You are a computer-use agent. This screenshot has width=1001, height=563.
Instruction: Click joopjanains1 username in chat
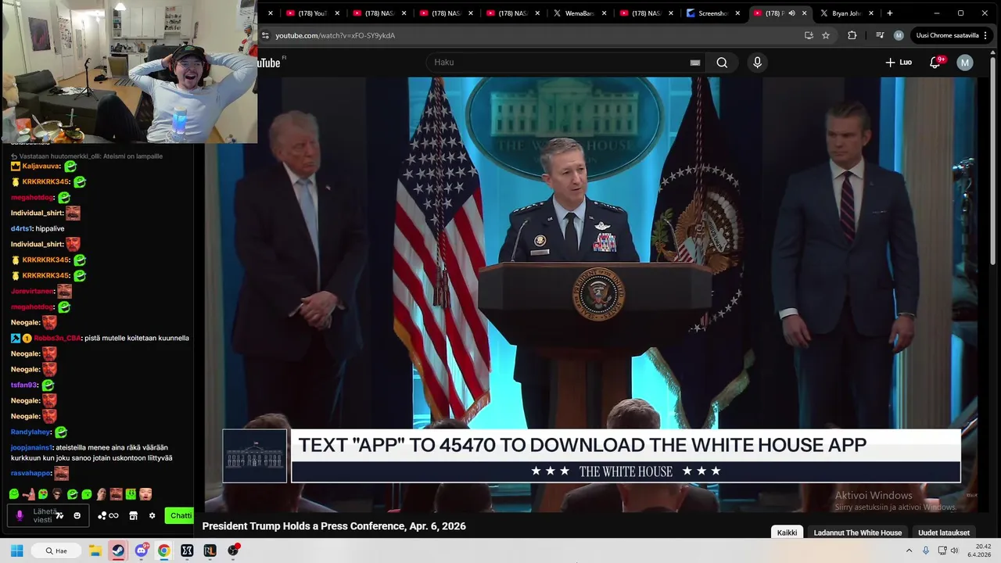click(x=31, y=447)
